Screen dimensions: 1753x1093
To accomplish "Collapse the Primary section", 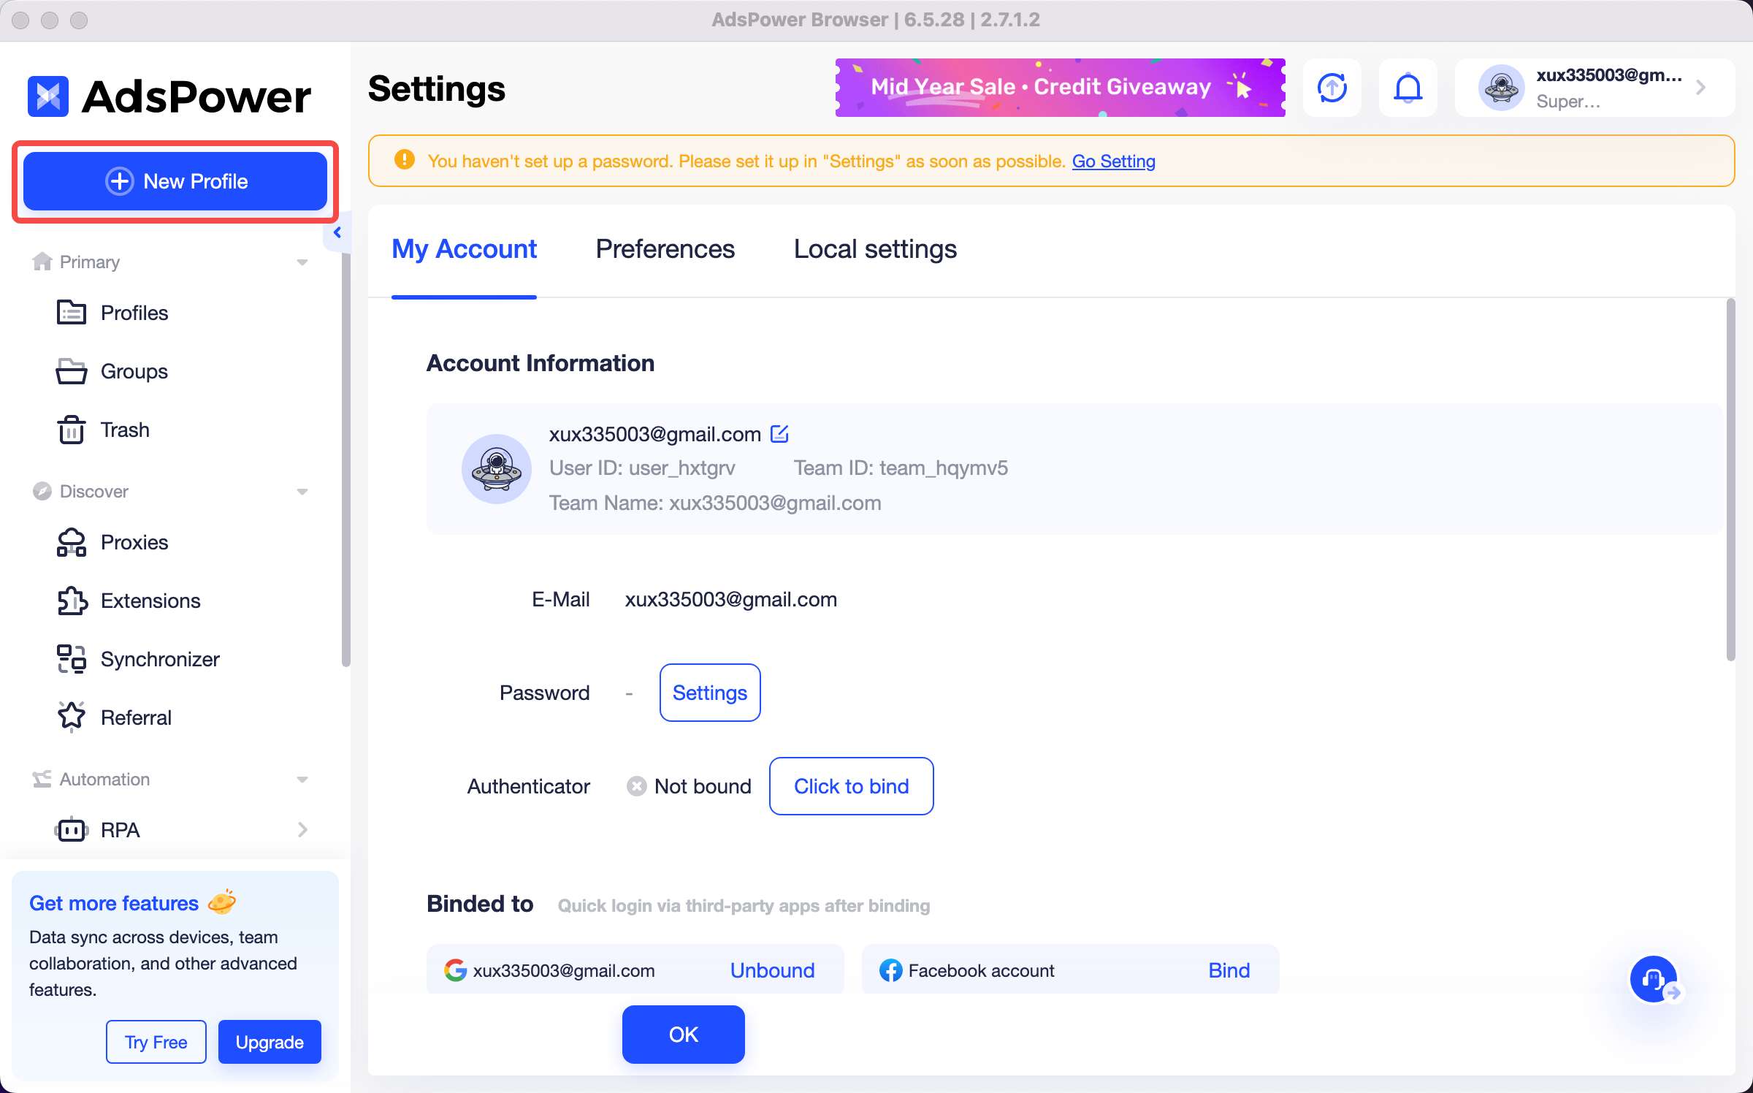I will coord(302,262).
